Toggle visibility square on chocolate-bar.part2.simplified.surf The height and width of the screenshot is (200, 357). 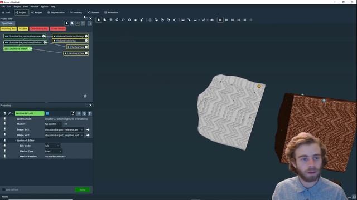[x=6, y=42]
